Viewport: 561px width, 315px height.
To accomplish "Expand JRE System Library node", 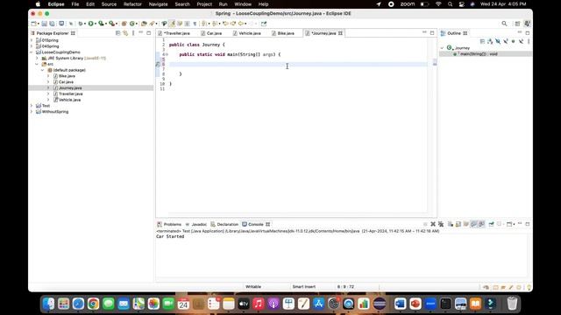I will tap(37, 59).
